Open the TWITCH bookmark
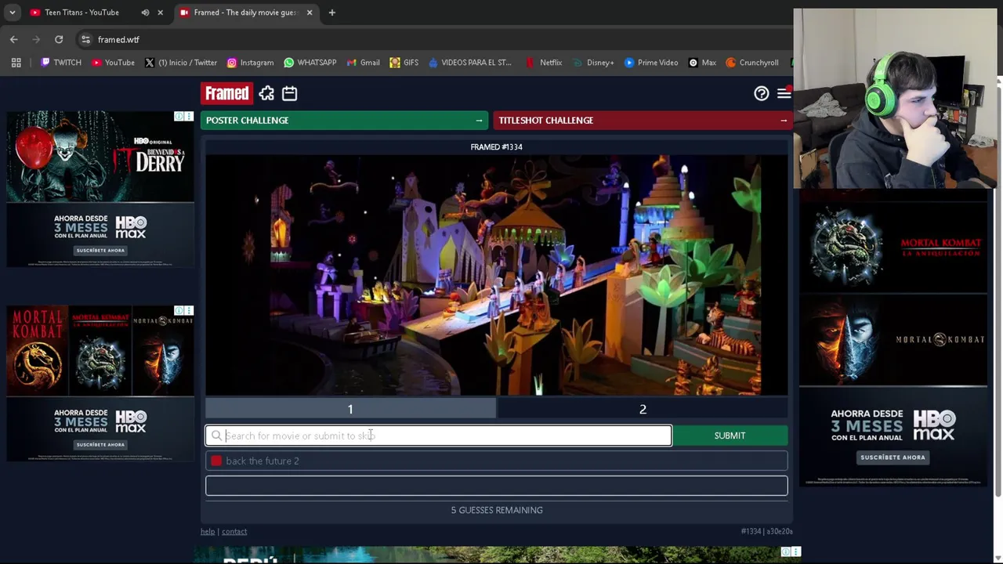This screenshot has height=564, width=1003. point(60,63)
